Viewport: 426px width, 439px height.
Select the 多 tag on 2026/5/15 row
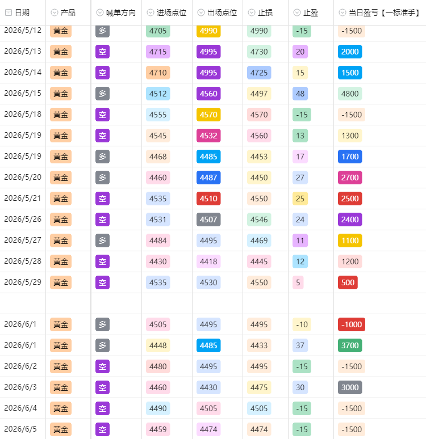pos(102,94)
